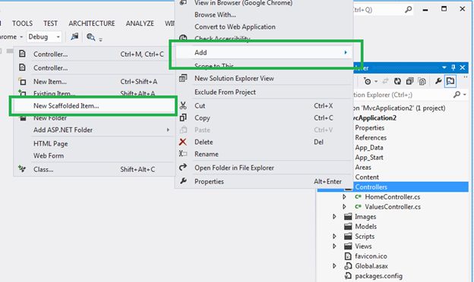
Task: Open the Debug configuration dropdown
Action: (44, 37)
